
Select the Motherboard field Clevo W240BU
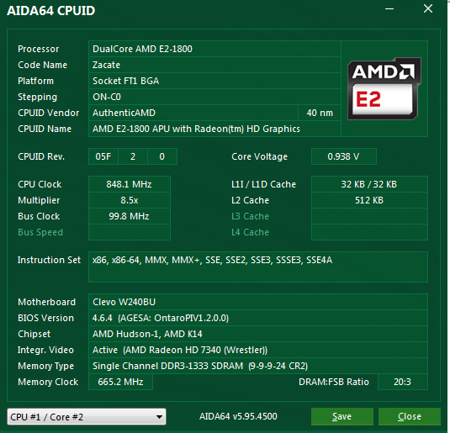coord(258,302)
